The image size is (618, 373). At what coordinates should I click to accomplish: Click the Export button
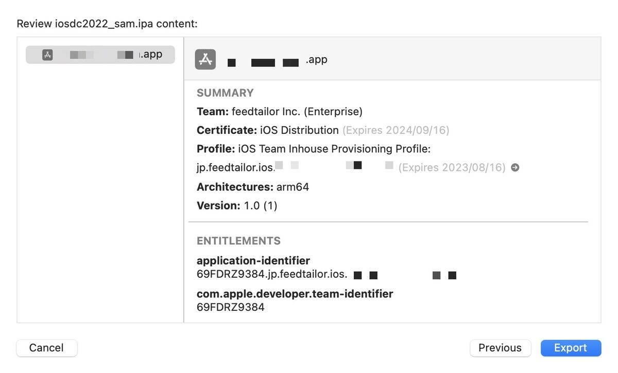[x=571, y=348]
